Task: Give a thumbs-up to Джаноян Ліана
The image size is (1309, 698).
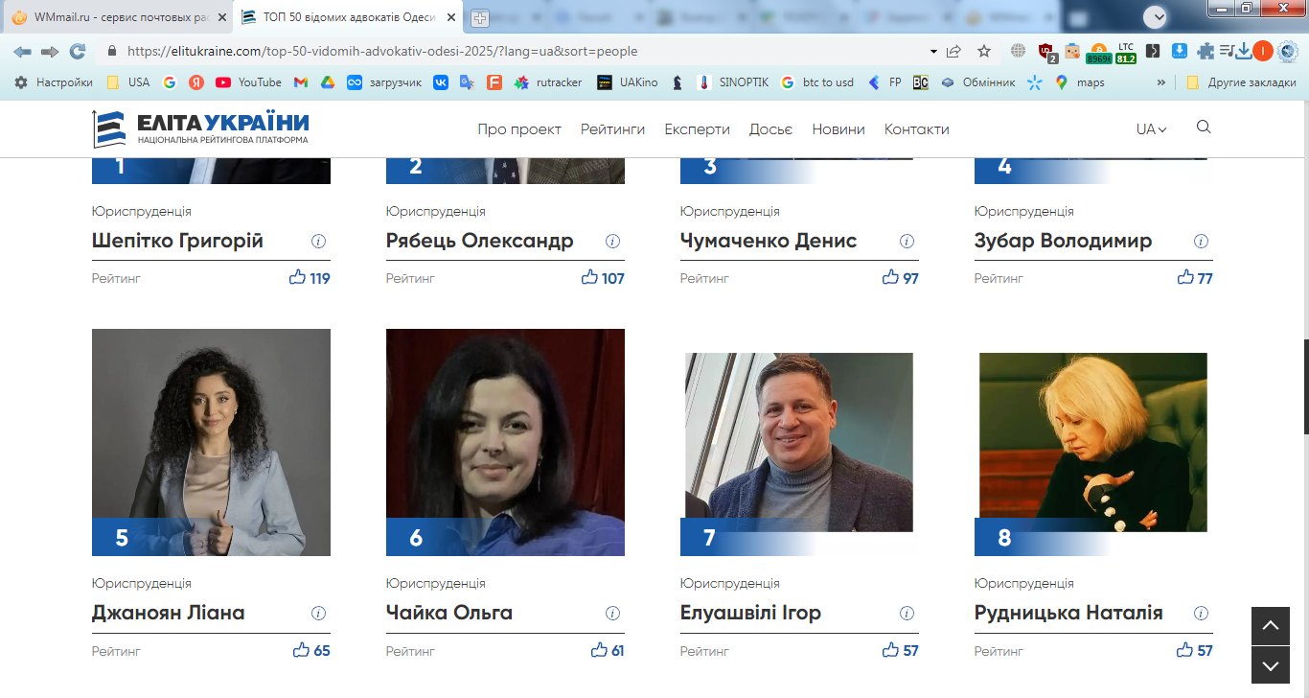Action: point(301,649)
